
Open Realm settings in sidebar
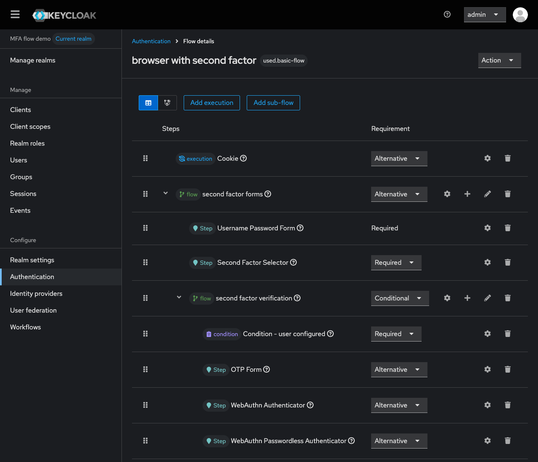click(x=61, y=260)
